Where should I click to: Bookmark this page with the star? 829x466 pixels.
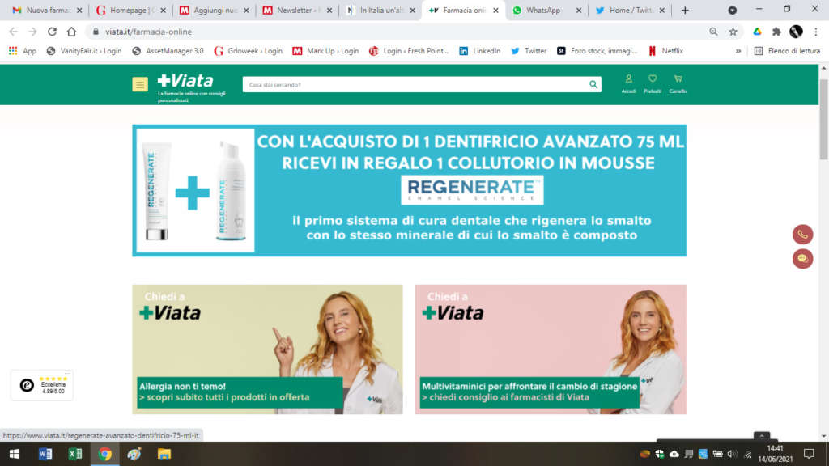[x=733, y=32]
